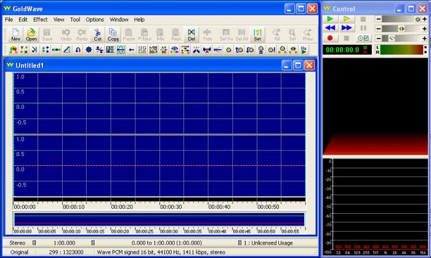Decrease balance with the middle minus button
The image size is (431, 258).
[x=379, y=28]
